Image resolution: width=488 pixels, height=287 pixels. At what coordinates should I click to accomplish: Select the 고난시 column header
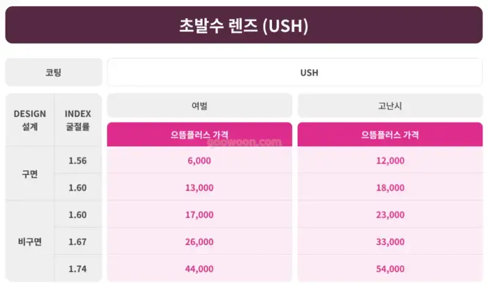pos(390,105)
